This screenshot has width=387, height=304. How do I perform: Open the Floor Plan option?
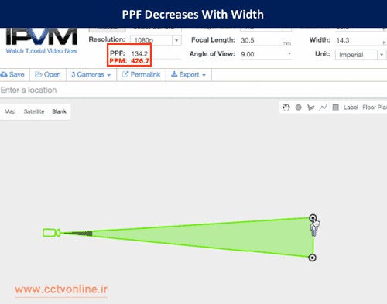point(375,108)
